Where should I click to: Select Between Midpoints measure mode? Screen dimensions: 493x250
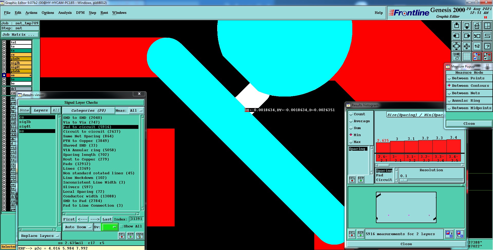pyautogui.click(x=469, y=108)
